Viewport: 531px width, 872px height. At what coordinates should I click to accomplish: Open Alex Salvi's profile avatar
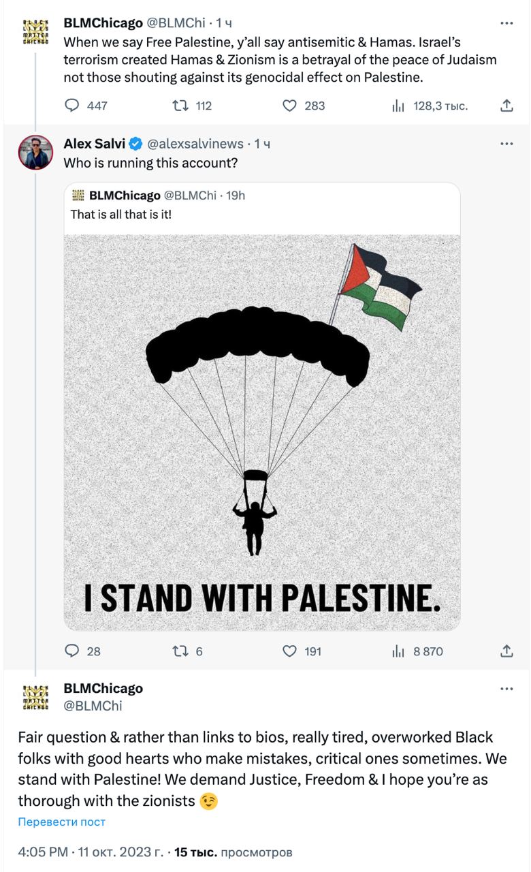(x=35, y=152)
